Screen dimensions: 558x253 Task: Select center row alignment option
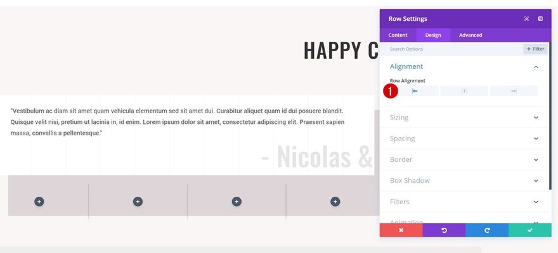pos(464,91)
